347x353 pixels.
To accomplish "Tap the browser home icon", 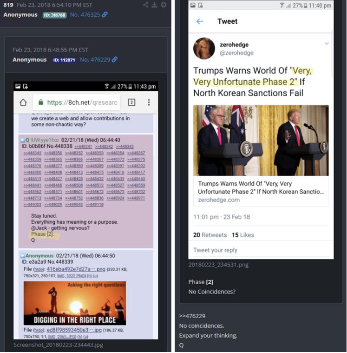I will (x=23, y=103).
